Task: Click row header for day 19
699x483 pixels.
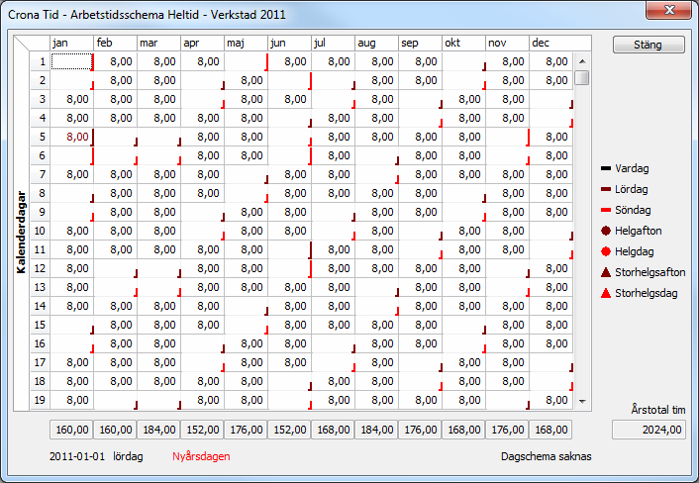Action: tap(40, 400)
